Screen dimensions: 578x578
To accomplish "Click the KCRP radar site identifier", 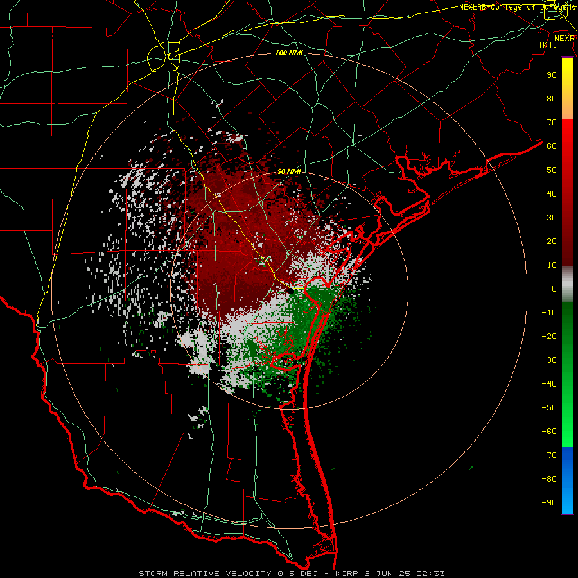I will (x=347, y=574).
